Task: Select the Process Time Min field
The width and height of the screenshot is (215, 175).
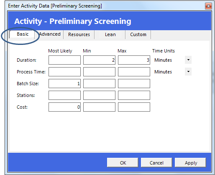Action: tap(99, 72)
